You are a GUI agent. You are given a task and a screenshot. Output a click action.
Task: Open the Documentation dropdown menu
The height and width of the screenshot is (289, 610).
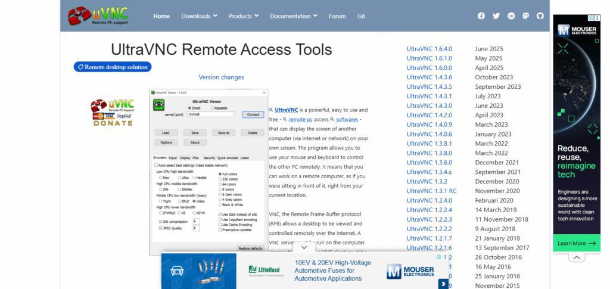(x=294, y=16)
